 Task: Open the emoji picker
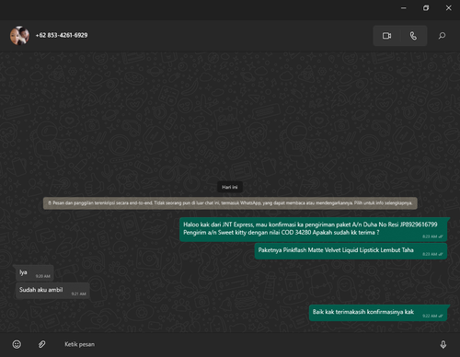(17, 344)
